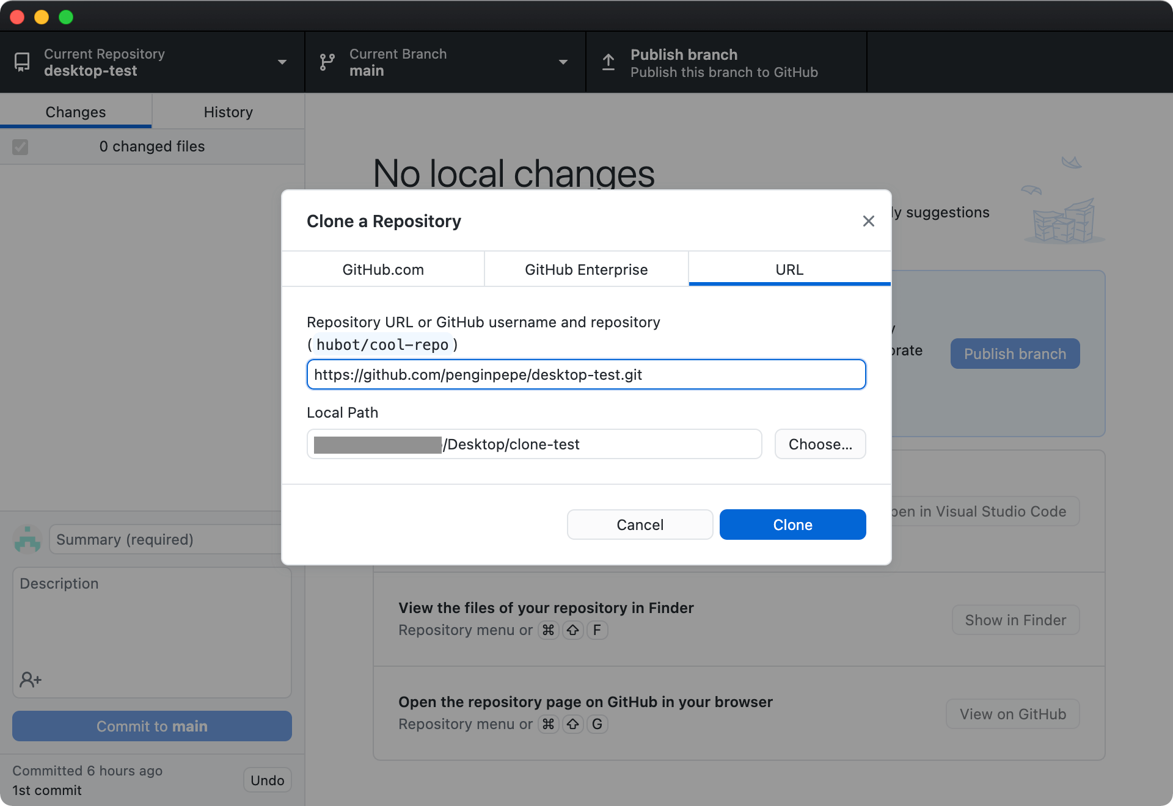Screen dimensions: 1173x806
Task: Click the git branch icon
Action: [327, 62]
